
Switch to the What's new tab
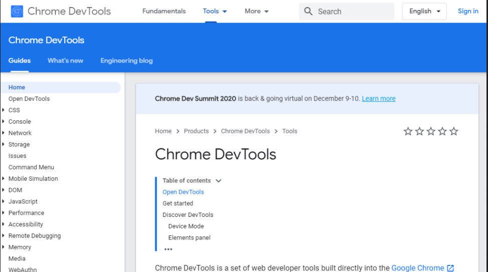click(65, 61)
